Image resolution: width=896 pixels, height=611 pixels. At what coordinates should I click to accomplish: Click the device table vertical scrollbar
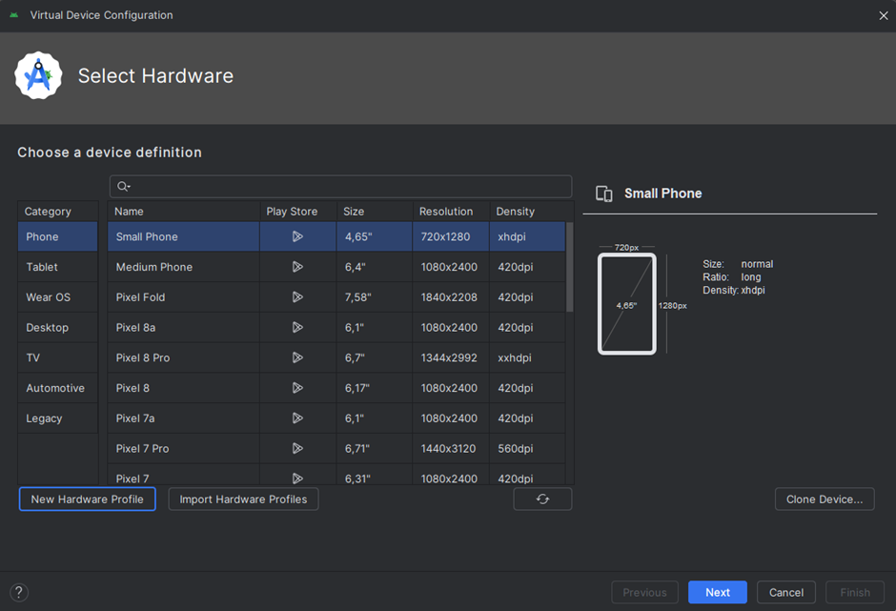[569, 268]
